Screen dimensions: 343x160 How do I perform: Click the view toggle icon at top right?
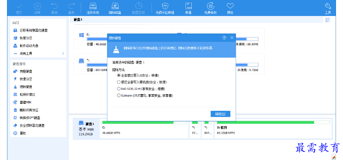pos(328,20)
